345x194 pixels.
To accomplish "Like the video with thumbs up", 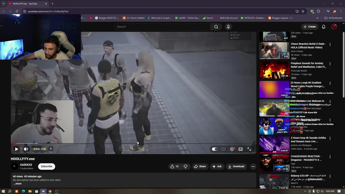I will click(x=174, y=167).
